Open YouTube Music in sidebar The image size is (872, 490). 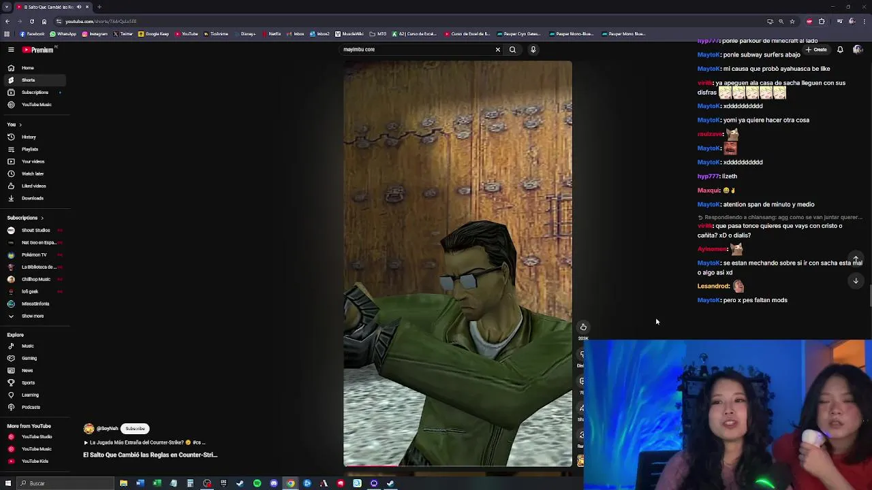[x=34, y=105]
